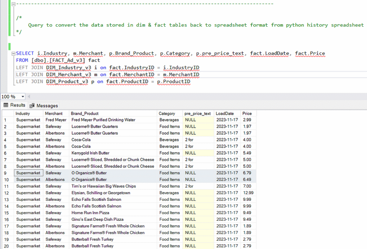Viewport: 367px width, 249px height.
Task: Click 'Kerrygold Irish Butter' cell
Action: pos(113,153)
